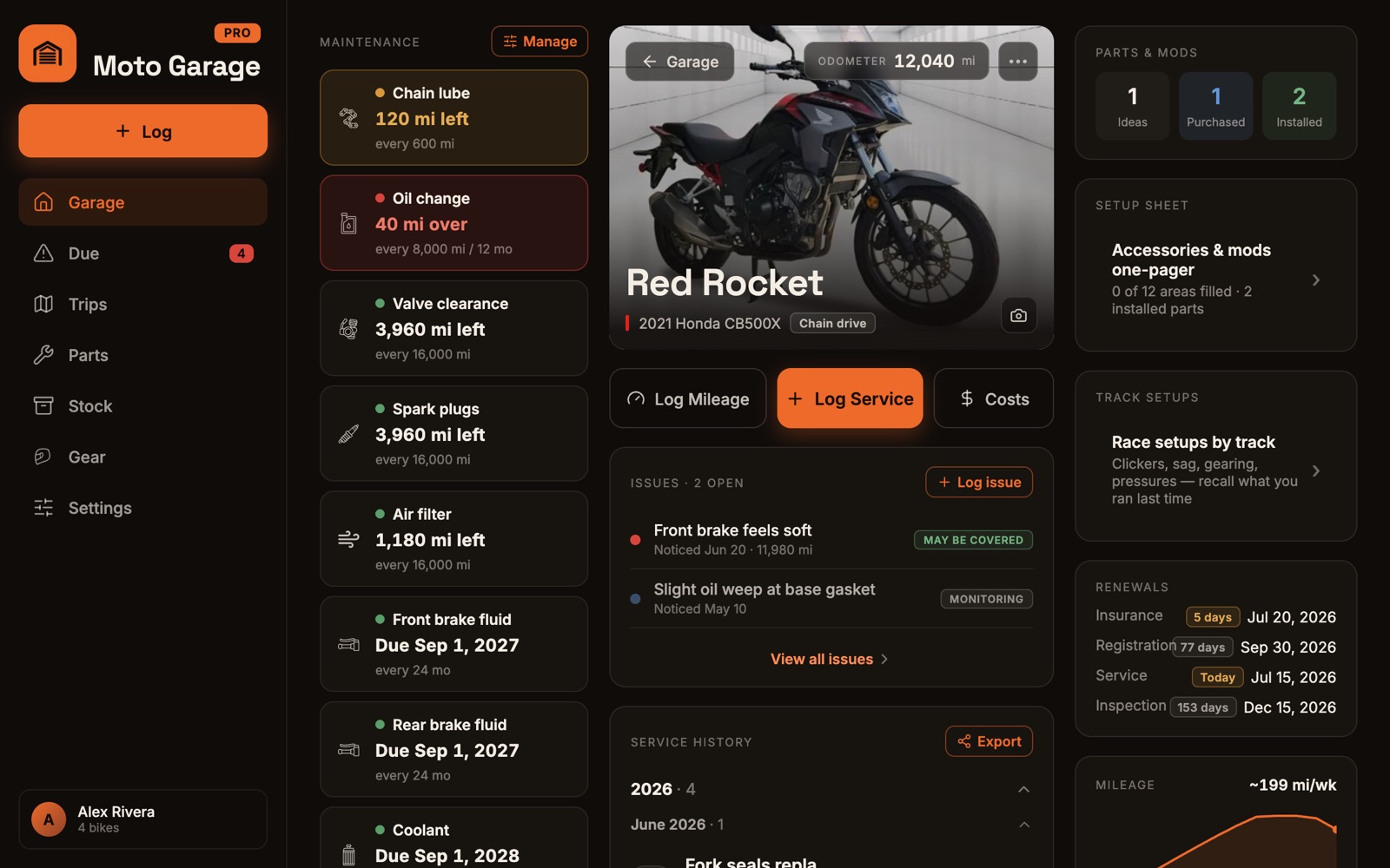Open the three-dot bike options menu
Viewport: 1390px width, 868px height.
[x=1018, y=62]
